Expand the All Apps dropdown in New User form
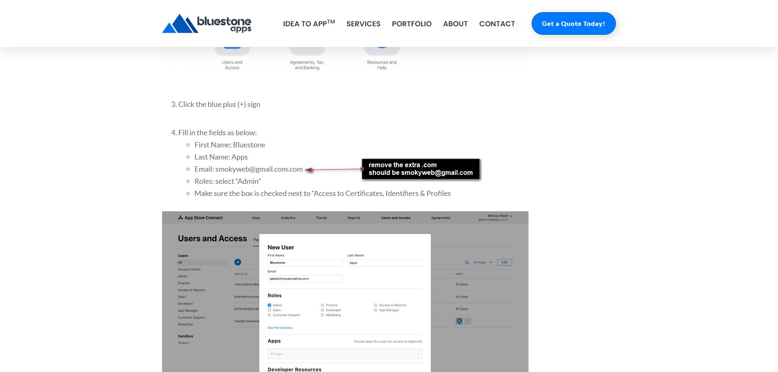 (x=345, y=354)
